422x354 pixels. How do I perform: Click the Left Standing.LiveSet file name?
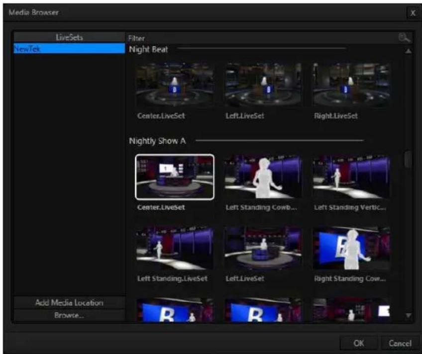coord(172,278)
